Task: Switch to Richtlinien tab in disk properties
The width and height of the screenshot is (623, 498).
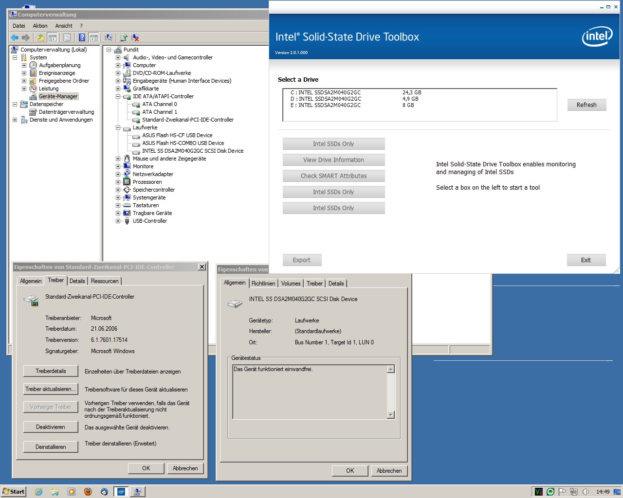Action: [263, 284]
